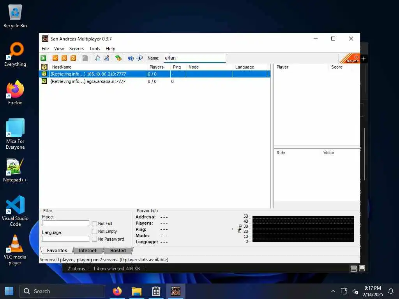
Task: Click the orange Refresh Server icon
Action: coord(73,58)
